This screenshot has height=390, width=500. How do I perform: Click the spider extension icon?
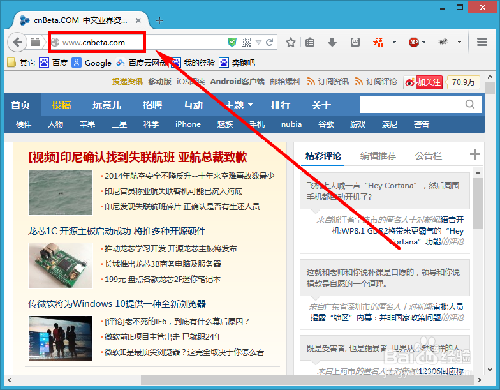(443, 42)
